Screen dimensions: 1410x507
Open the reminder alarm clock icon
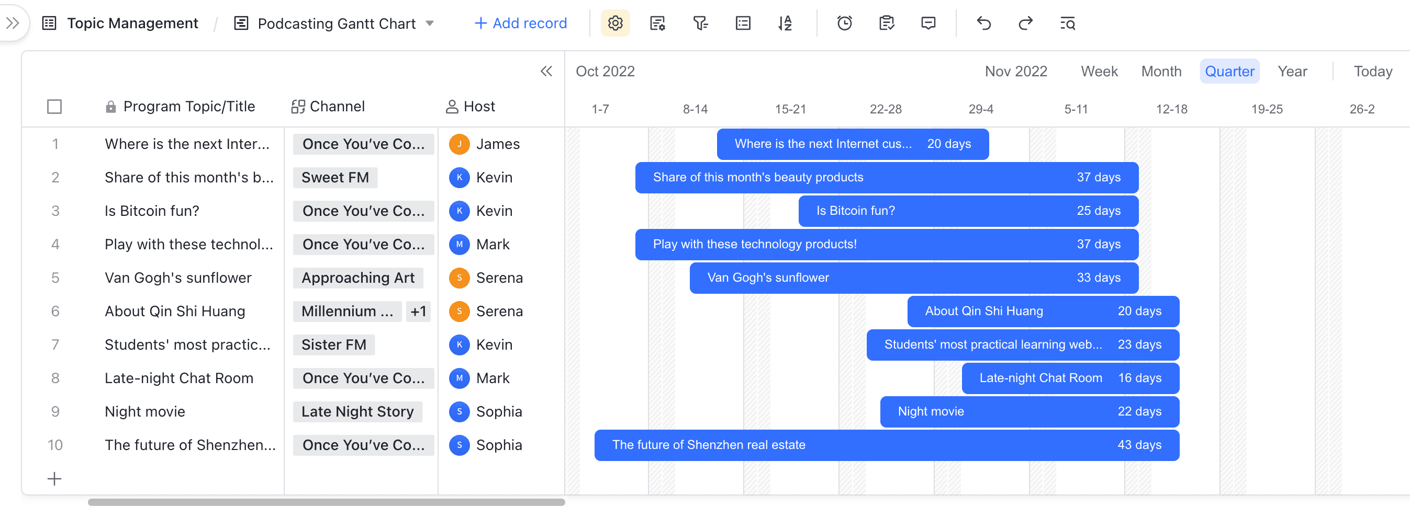(844, 23)
